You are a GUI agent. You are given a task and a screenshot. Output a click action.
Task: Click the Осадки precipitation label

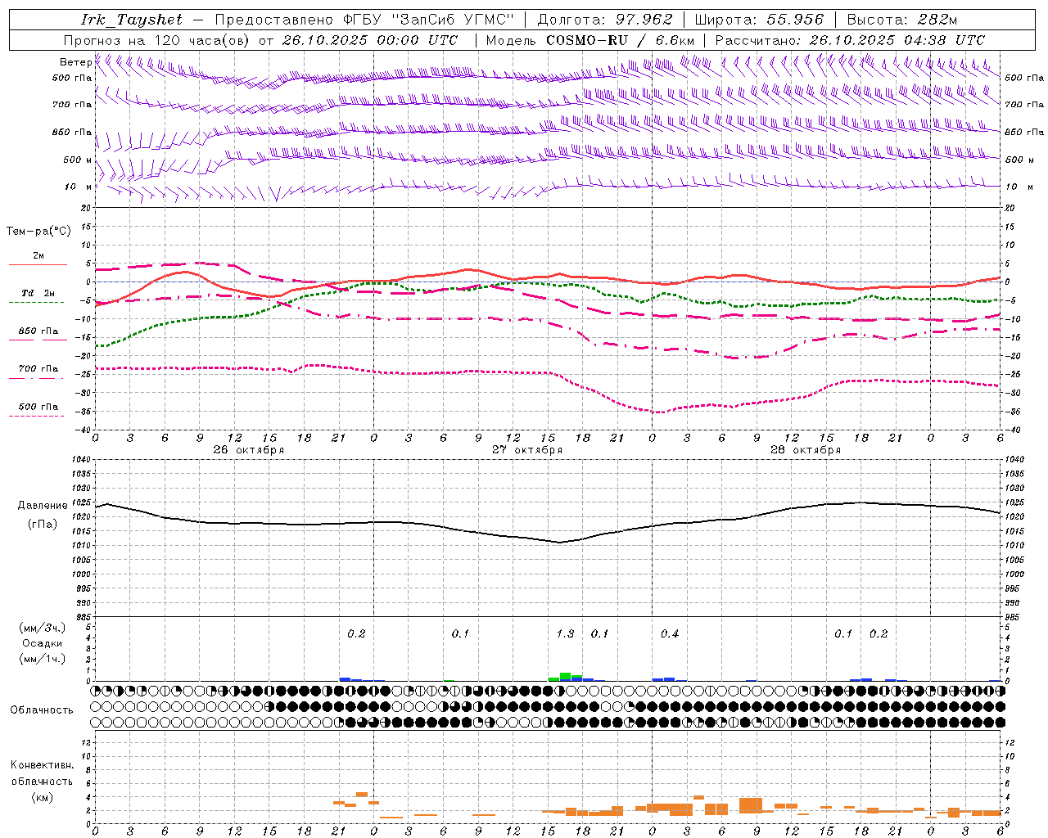[43, 643]
